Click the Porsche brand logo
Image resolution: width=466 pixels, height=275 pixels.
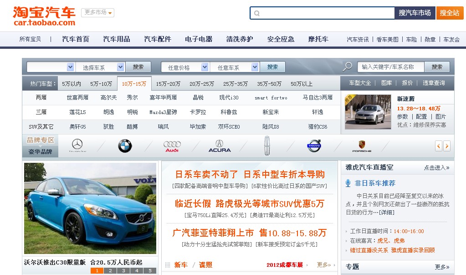pyautogui.click(x=362, y=146)
